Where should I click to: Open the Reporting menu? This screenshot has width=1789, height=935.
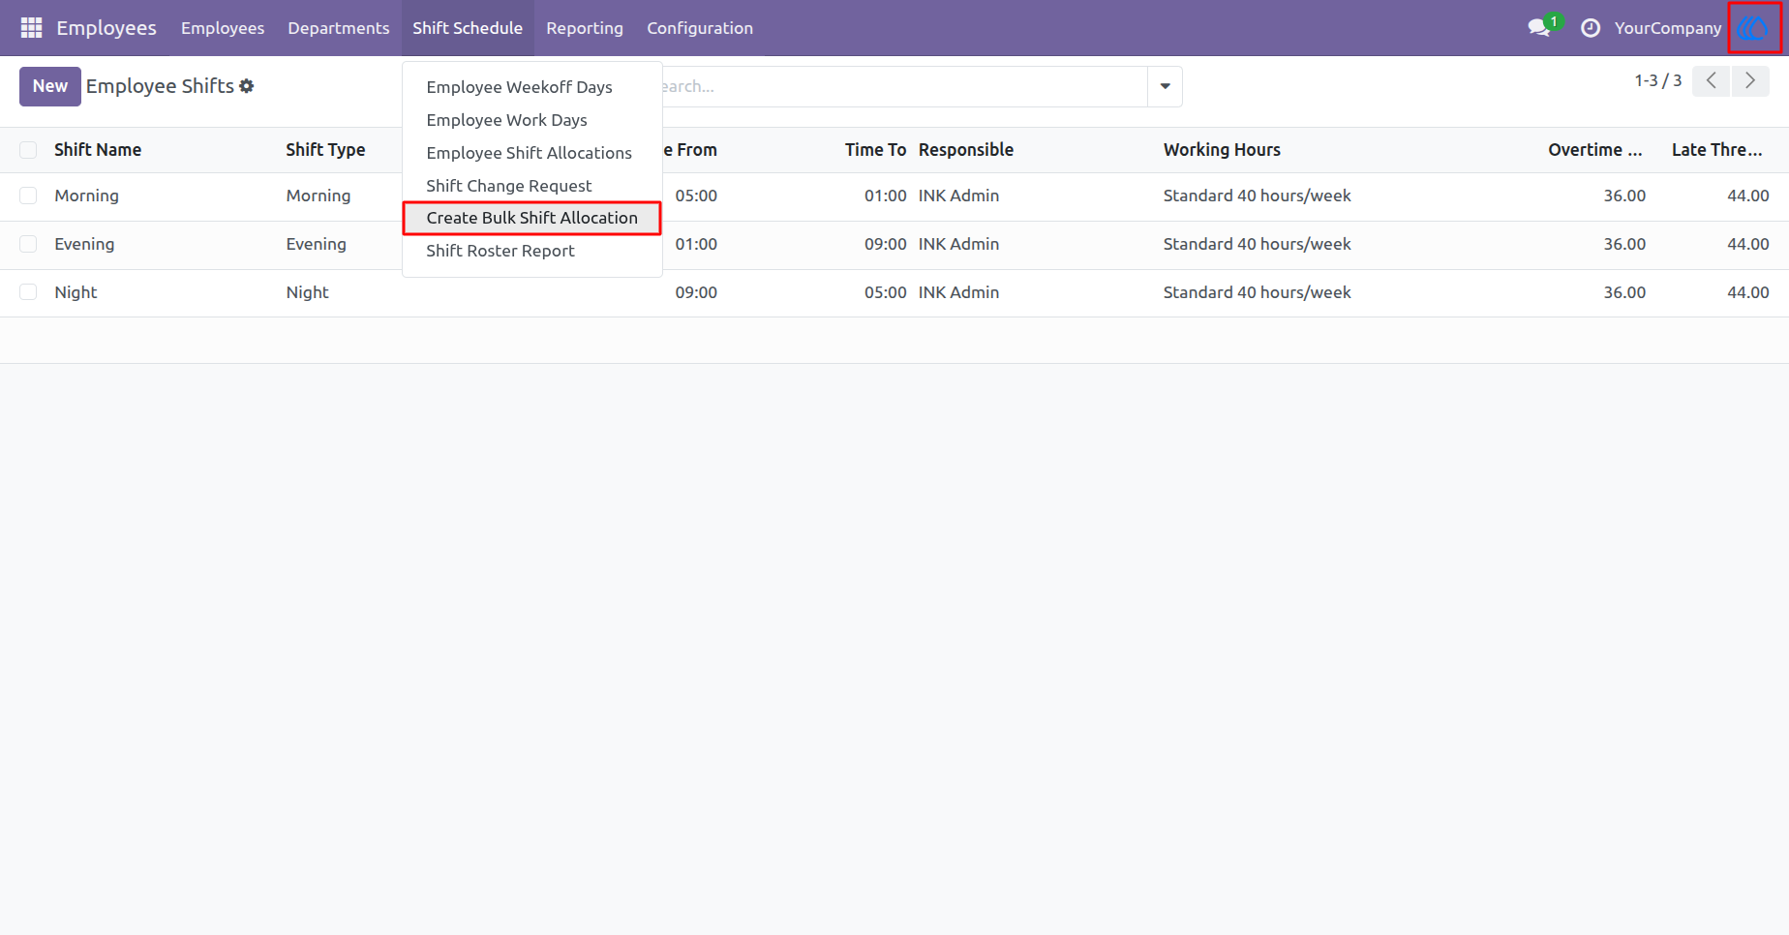coord(585,28)
